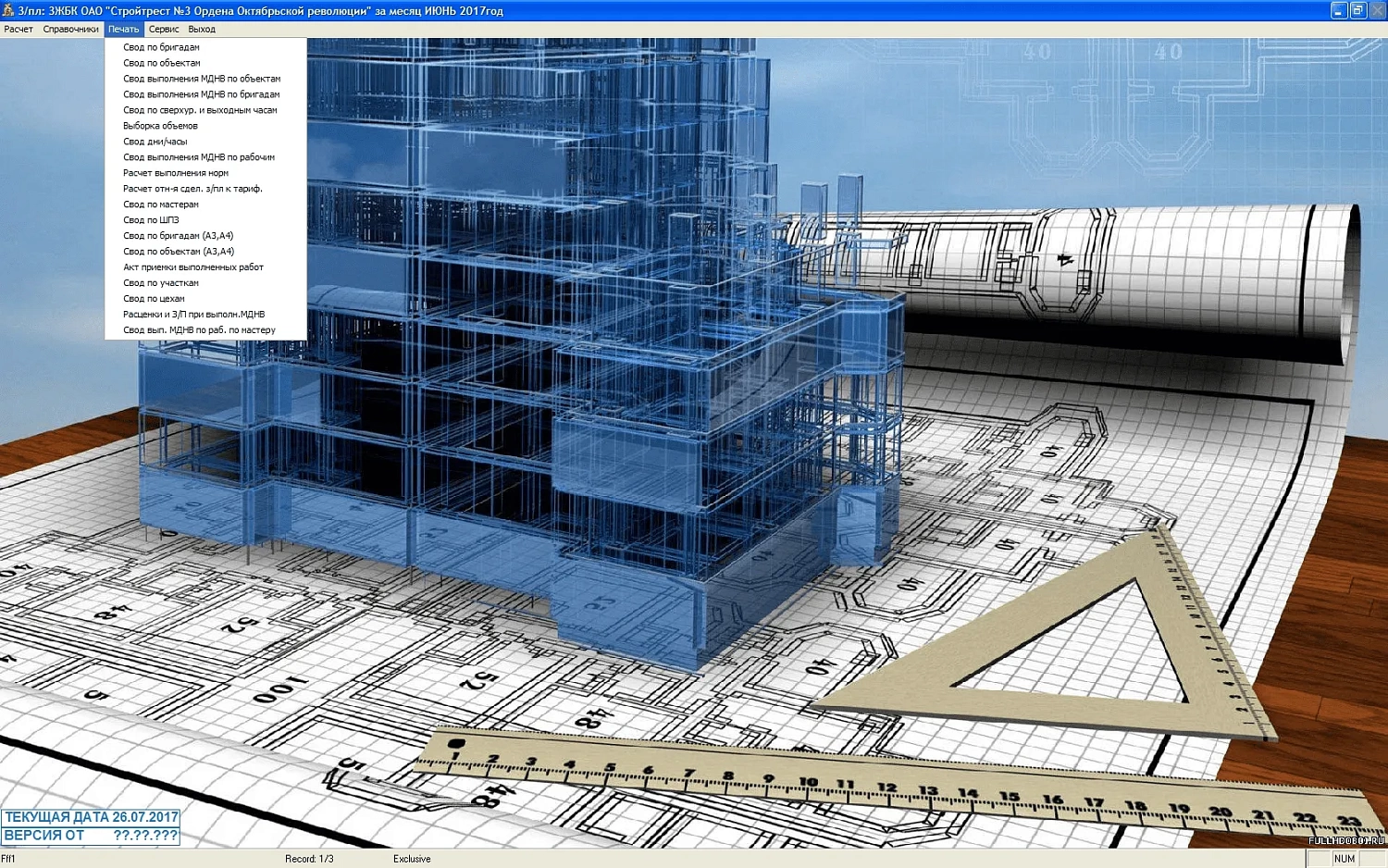Choose 'Выборка объемов' from Печать menu
The height and width of the screenshot is (868, 1388).
[x=205, y=126]
